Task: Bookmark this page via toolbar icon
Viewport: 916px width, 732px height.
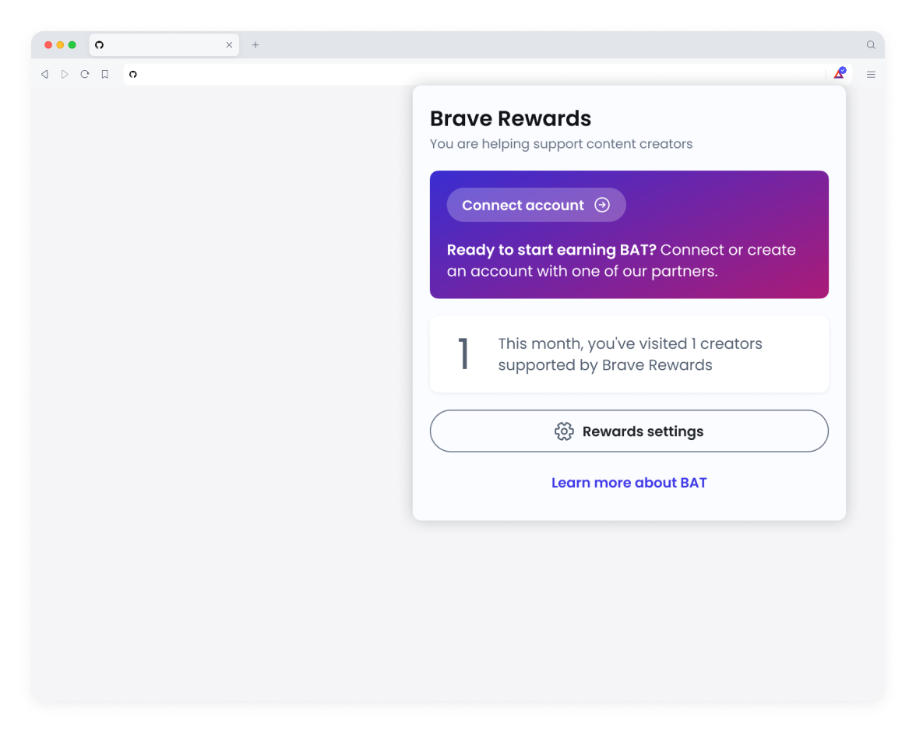Action: 104,74
